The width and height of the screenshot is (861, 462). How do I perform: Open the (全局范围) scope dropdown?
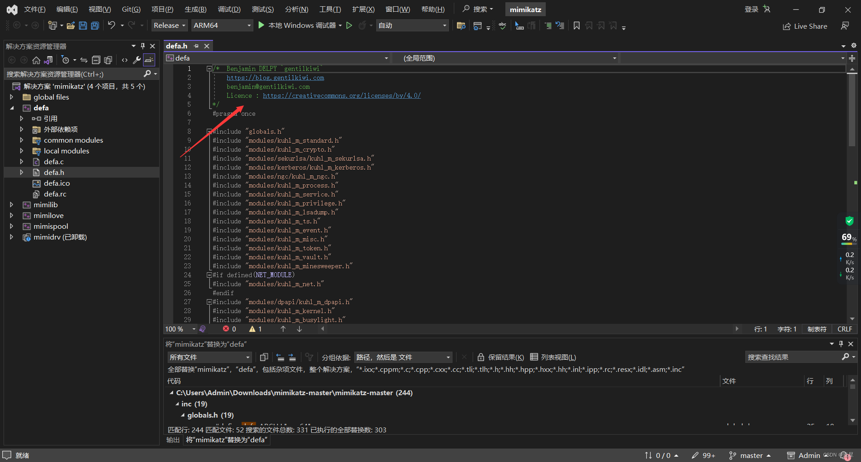click(505, 58)
